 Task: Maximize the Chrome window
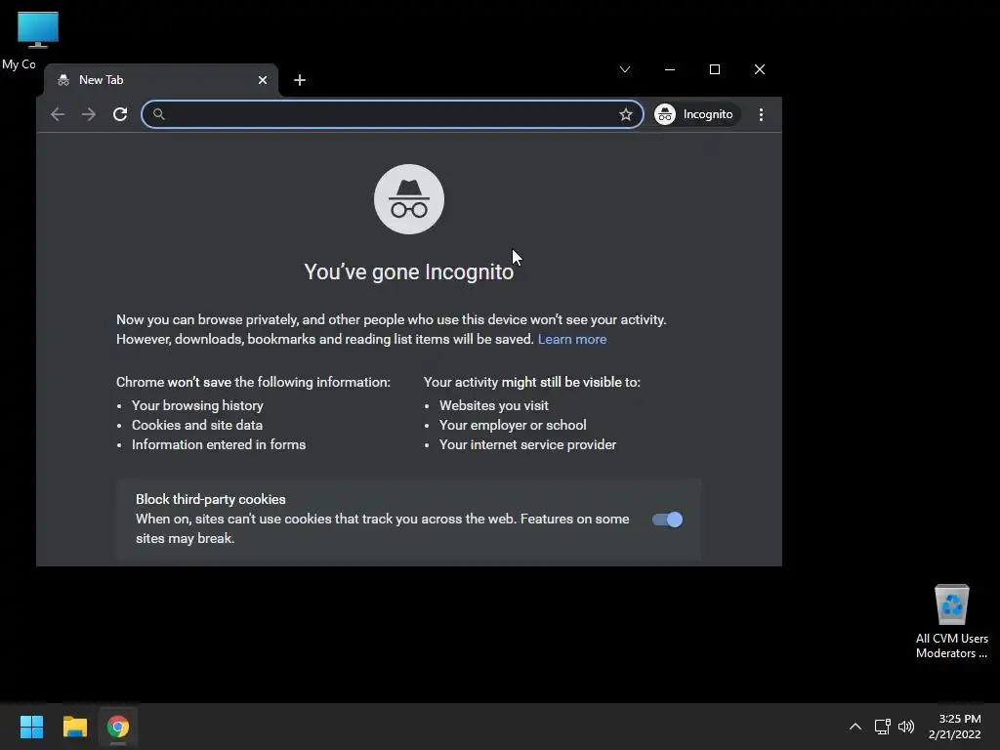point(715,69)
